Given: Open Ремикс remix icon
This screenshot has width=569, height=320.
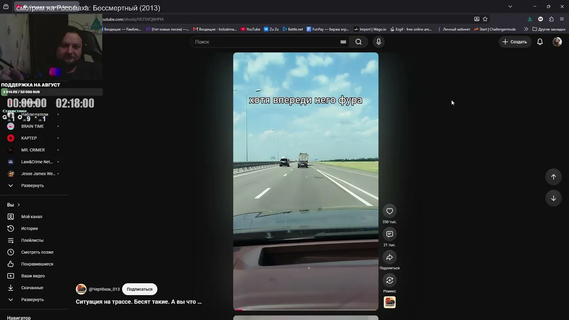Looking at the screenshot, I should (389, 280).
